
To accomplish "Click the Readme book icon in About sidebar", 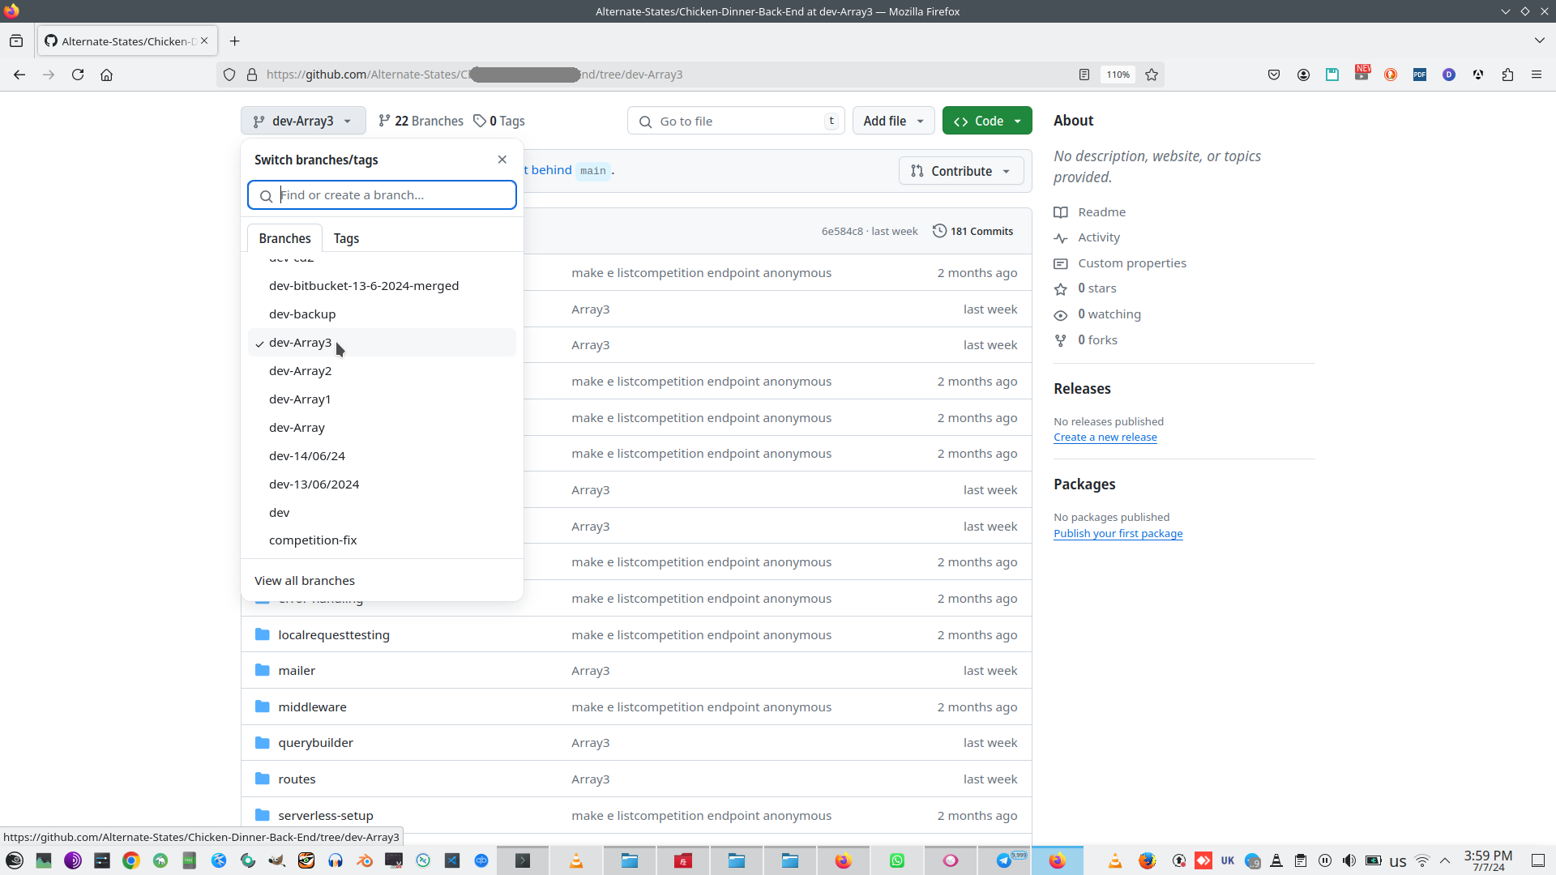I will pos(1062,212).
